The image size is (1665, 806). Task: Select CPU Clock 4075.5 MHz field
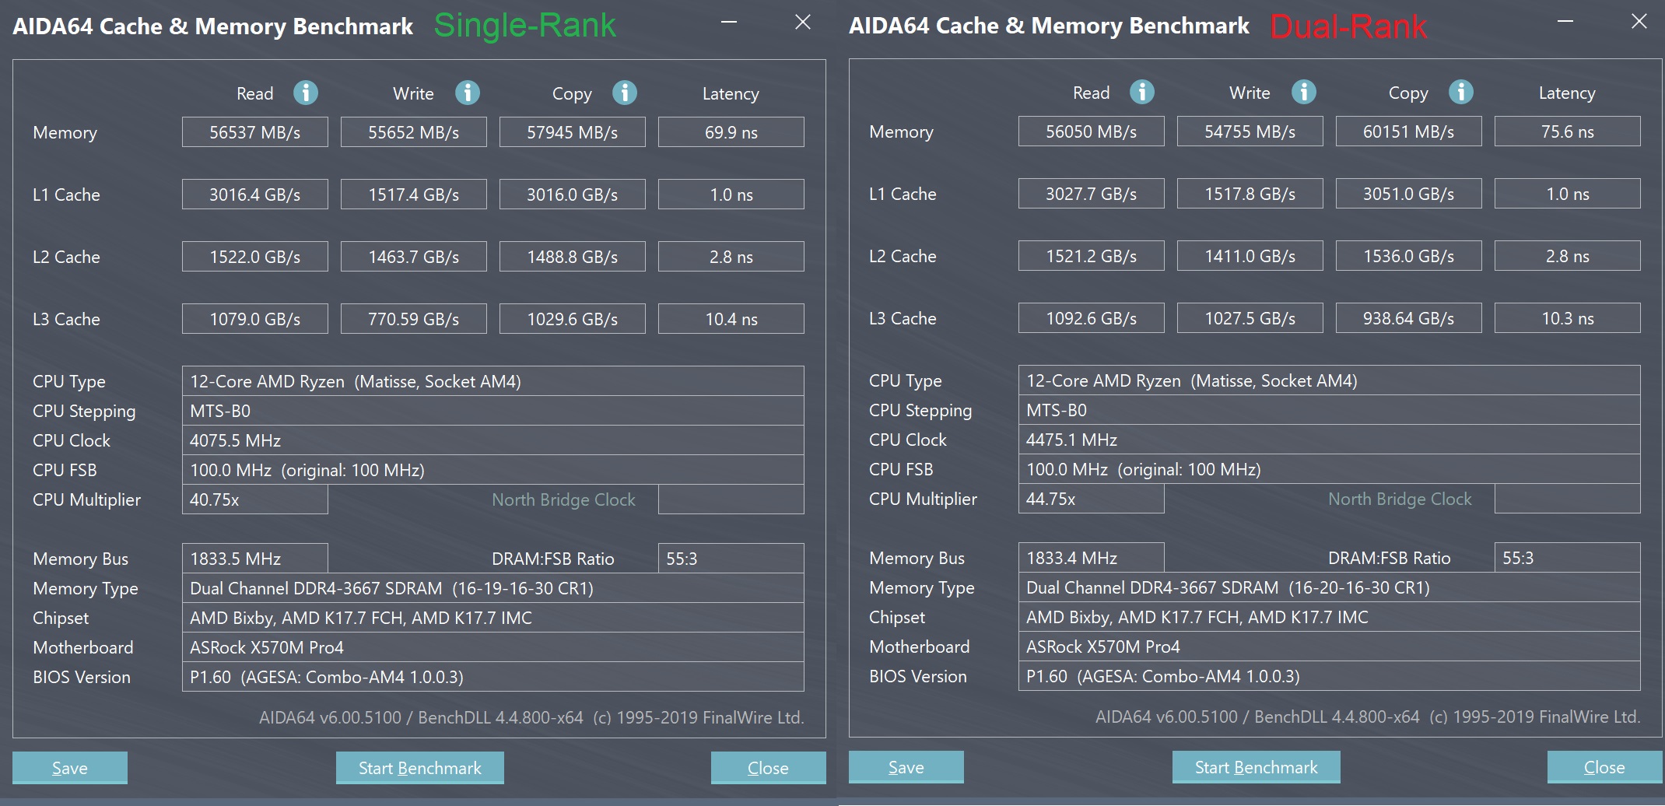(493, 440)
